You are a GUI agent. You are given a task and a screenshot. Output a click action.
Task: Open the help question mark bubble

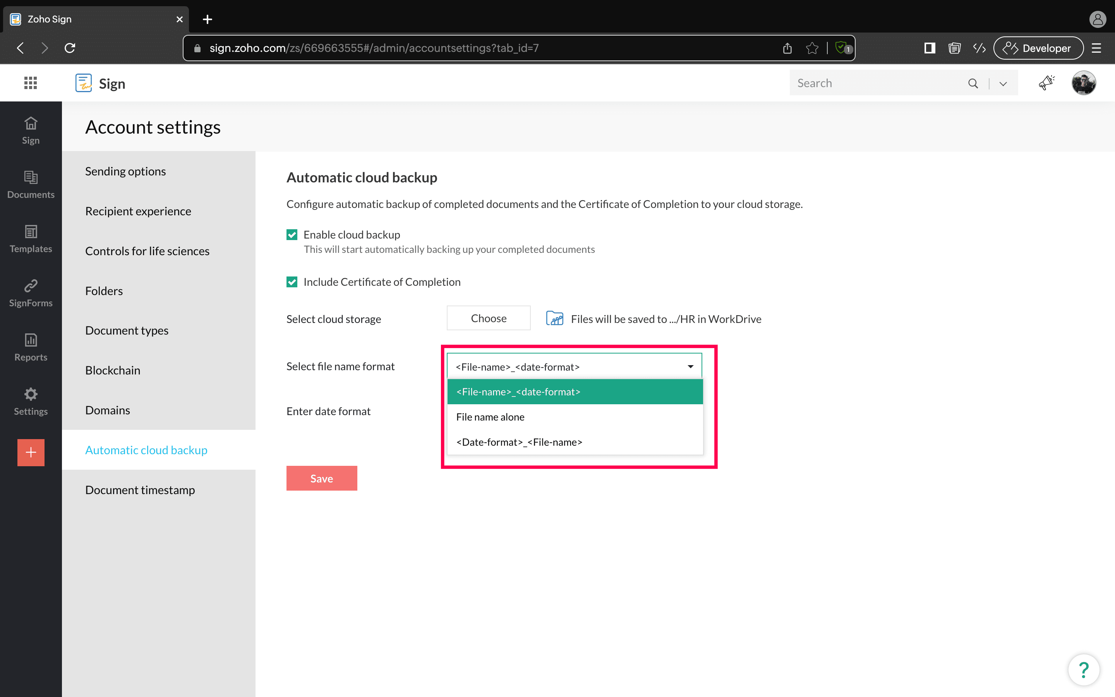[1083, 670]
